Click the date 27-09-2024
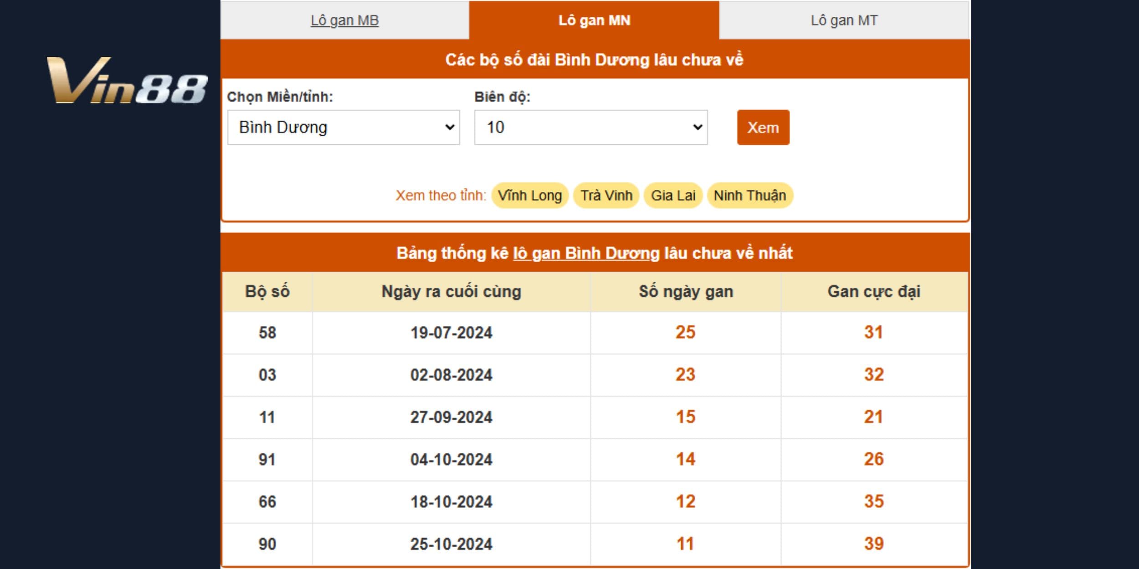Image resolution: width=1139 pixels, height=569 pixels. (x=451, y=417)
